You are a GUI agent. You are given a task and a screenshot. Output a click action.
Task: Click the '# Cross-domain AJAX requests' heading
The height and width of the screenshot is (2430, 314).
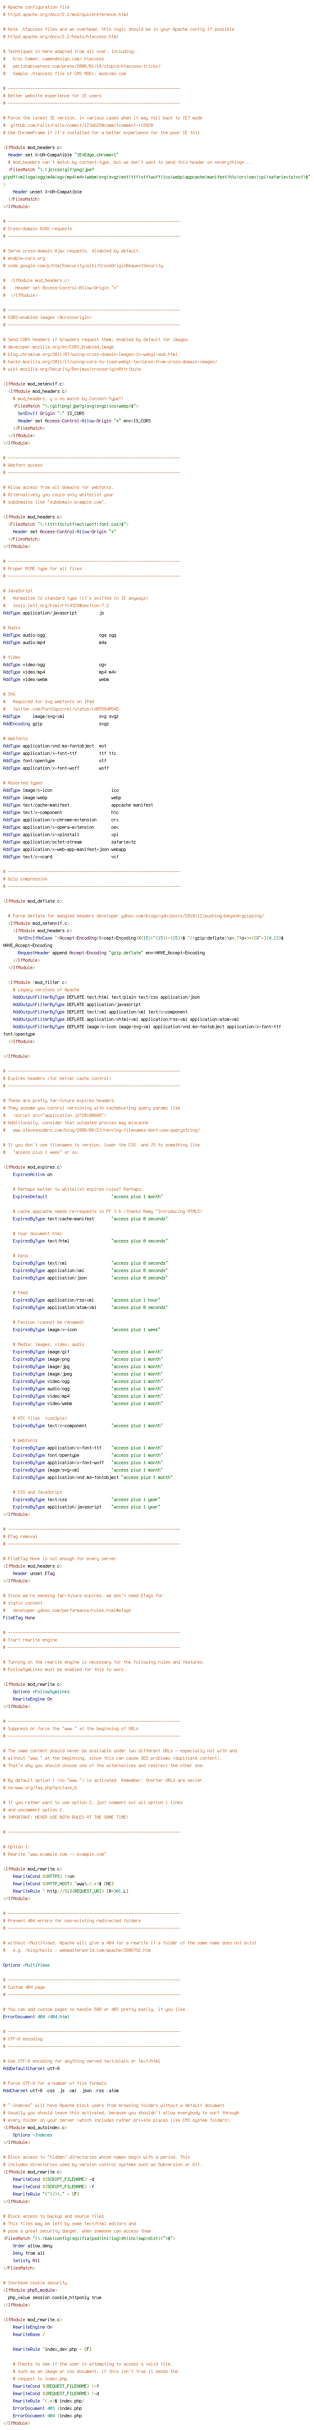coord(37,228)
